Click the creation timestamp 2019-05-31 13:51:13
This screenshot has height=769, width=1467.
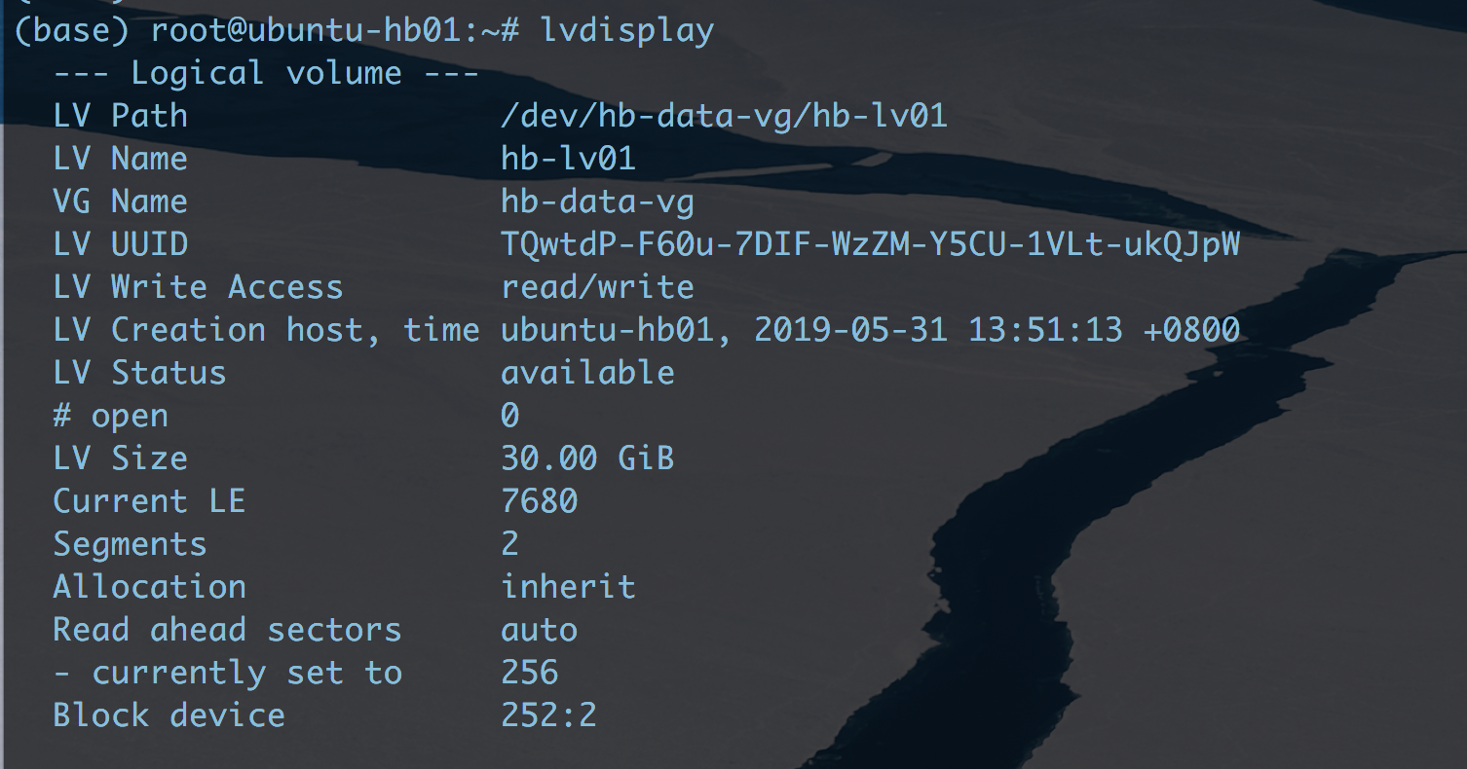coord(938,330)
